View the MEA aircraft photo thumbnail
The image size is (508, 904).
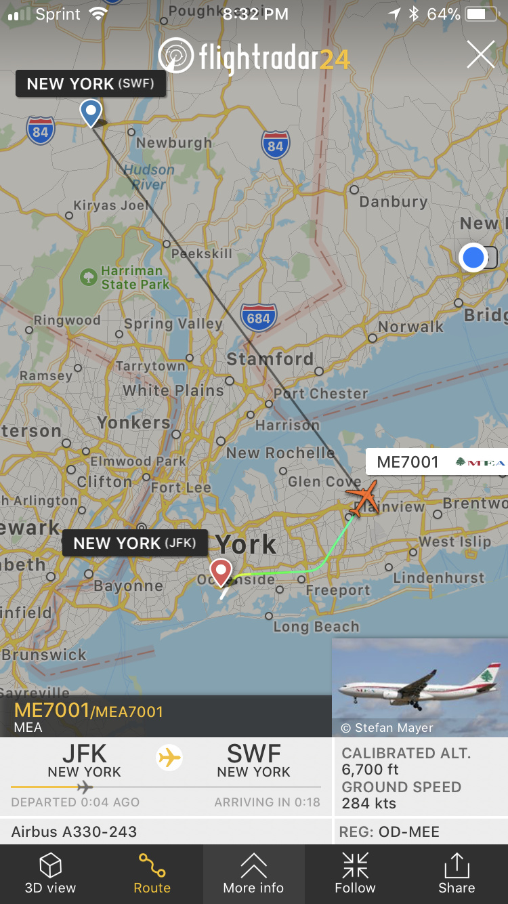[x=420, y=687]
